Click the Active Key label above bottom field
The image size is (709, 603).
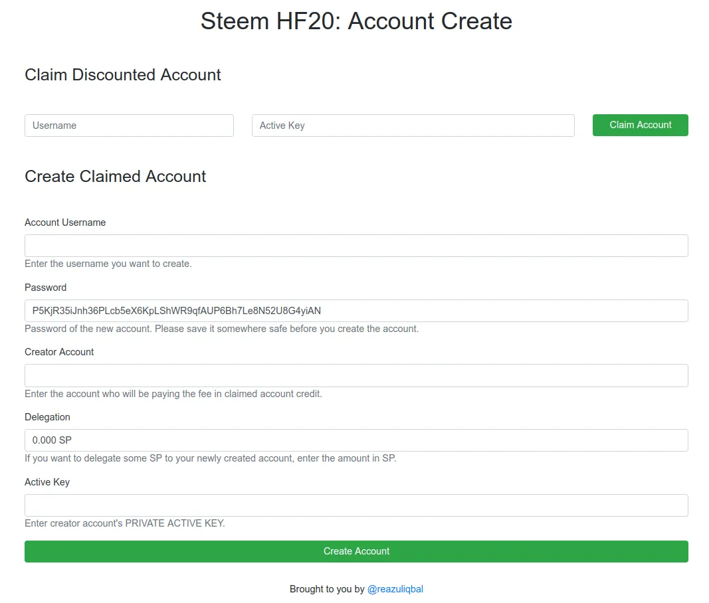pos(47,482)
